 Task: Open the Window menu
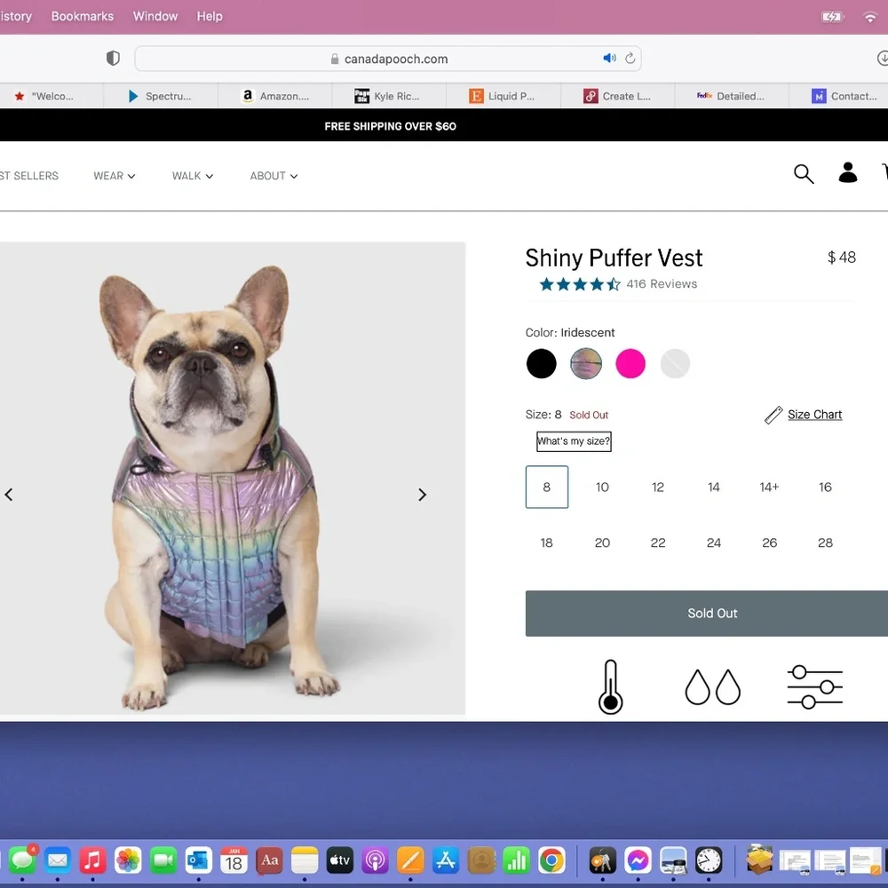tap(155, 16)
